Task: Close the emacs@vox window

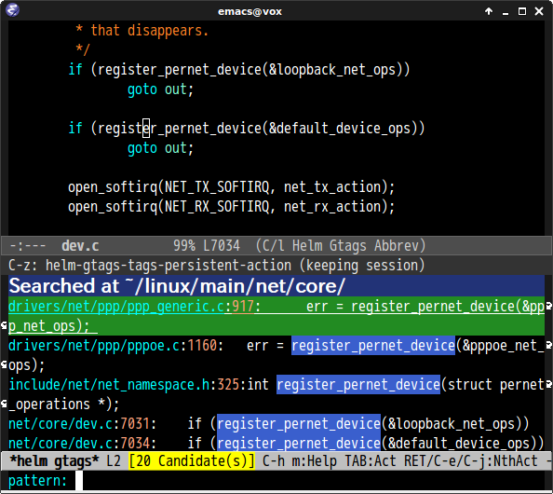Action: 539,11
